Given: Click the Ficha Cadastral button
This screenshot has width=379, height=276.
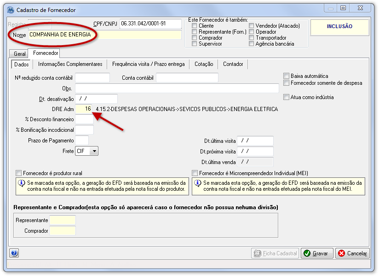Looking at the screenshot, I should tap(275, 253).
